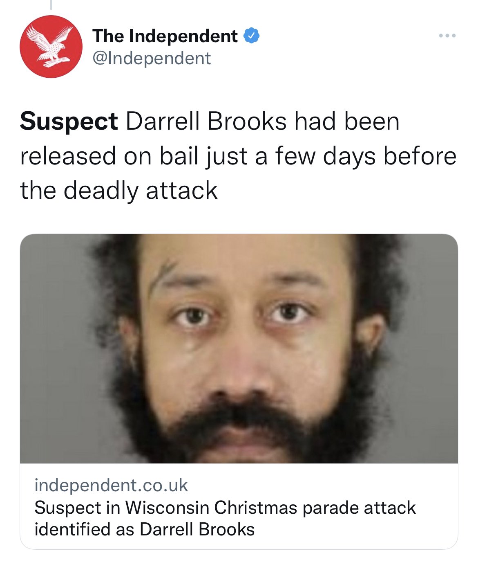Open the article preview image
This screenshot has width=478, height=580.
[x=239, y=348]
